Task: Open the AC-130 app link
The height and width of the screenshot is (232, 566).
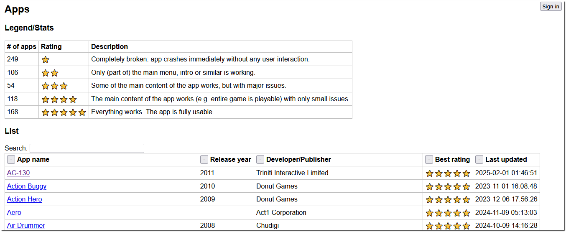Action: click(x=18, y=173)
